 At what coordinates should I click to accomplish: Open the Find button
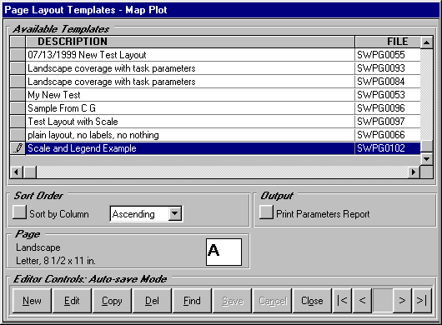pos(192,301)
